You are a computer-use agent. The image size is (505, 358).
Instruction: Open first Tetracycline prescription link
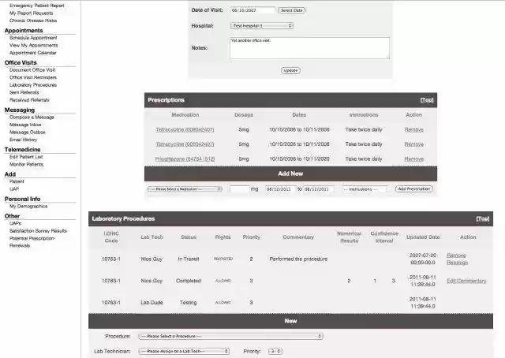click(185, 130)
